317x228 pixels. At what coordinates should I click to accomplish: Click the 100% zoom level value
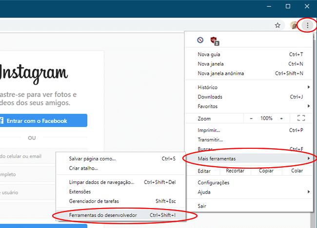point(266,118)
